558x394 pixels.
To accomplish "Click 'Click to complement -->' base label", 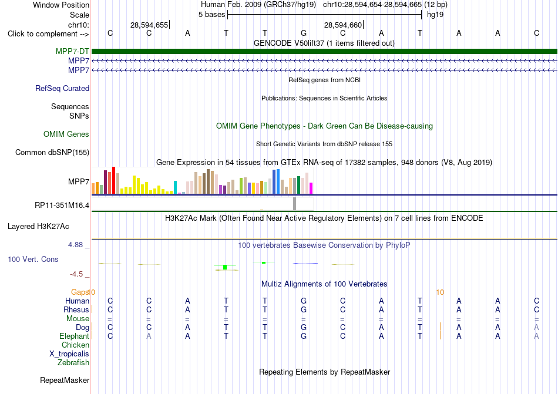I will [48, 34].
